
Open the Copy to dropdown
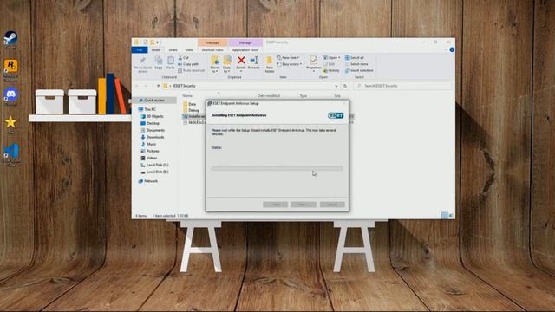227,64
